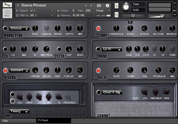Go to the next instrument arrow
The image size is (178, 124).
(x=91, y=5)
